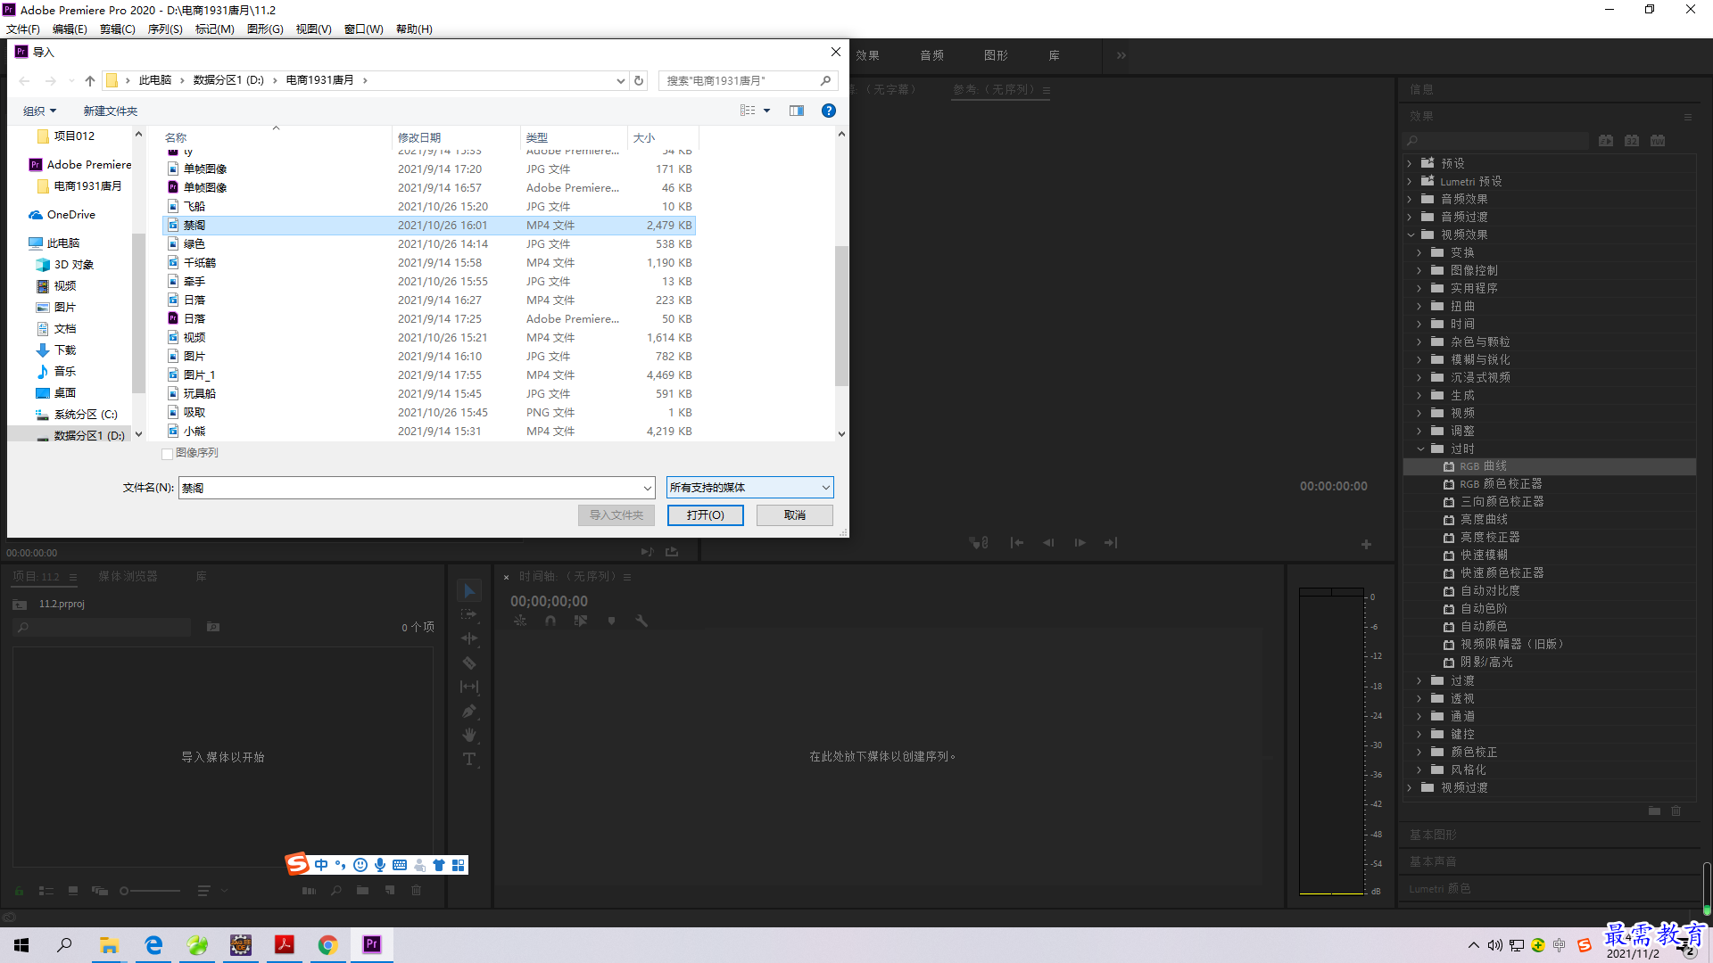Viewport: 1713px width, 963px height.
Task: Expand the 预设 folder in Effects panel
Action: pyautogui.click(x=1410, y=164)
